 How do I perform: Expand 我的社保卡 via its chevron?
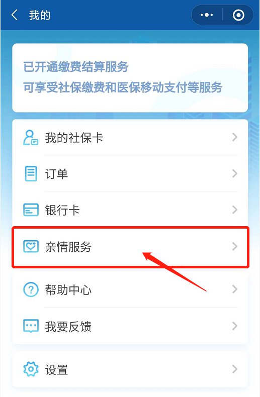tap(235, 137)
